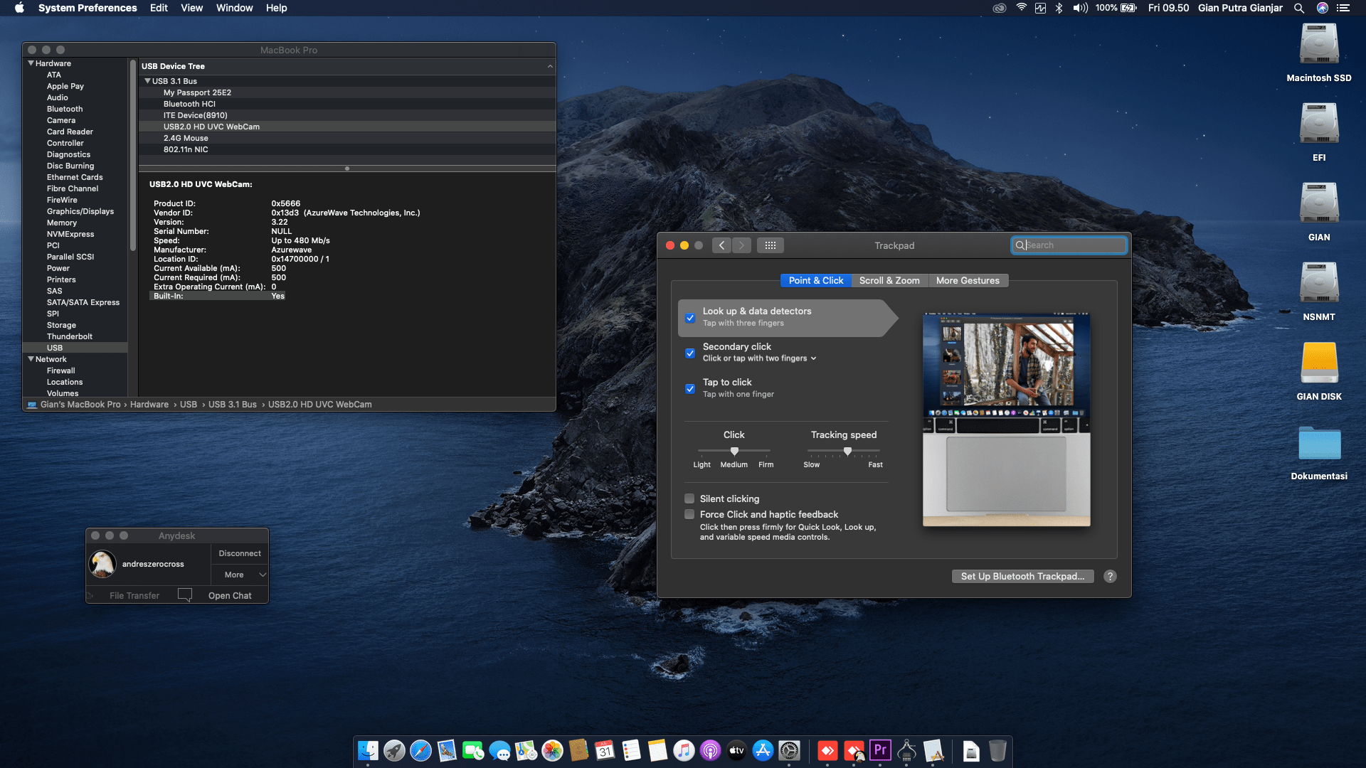The height and width of the screenshot is (768, 1366).
Task: Disable Tap to click
Action: [x=690, y=389]
